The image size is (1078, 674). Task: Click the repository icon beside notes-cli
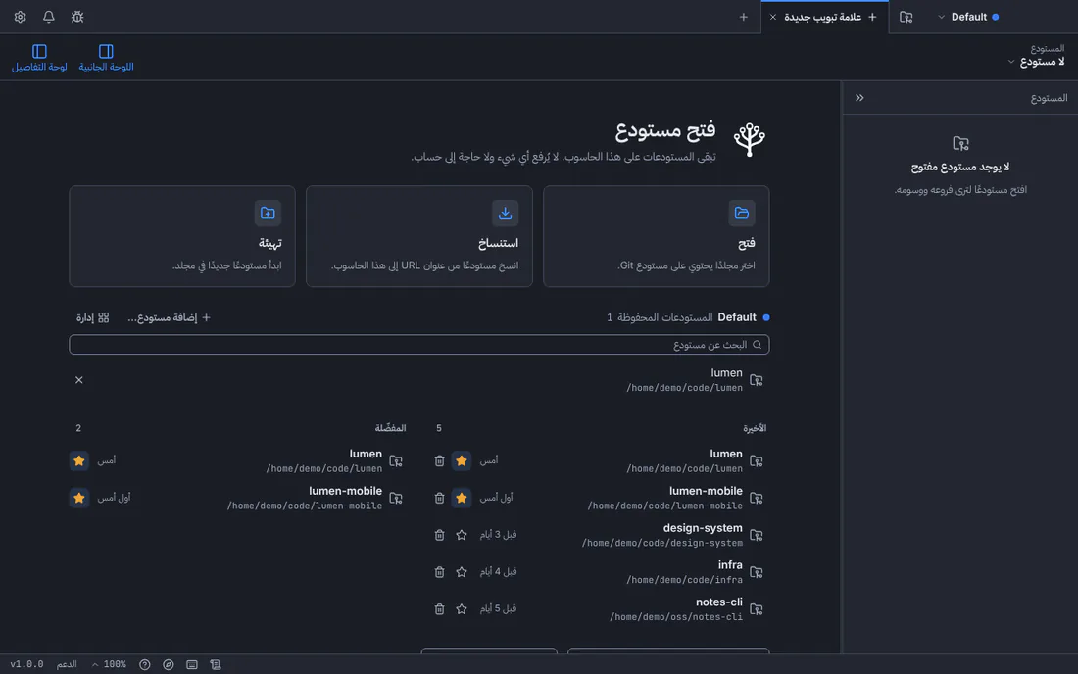(x=757, y=608)
